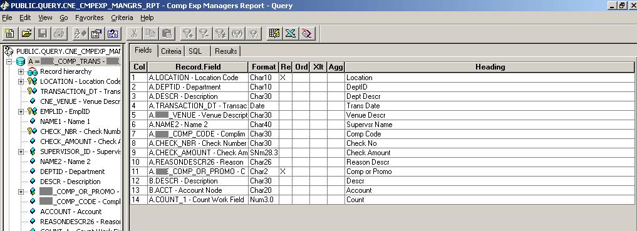Select NAME1 - Name 1 in the tree
This screenshot has width=637, height=231.
coord(65,121)
